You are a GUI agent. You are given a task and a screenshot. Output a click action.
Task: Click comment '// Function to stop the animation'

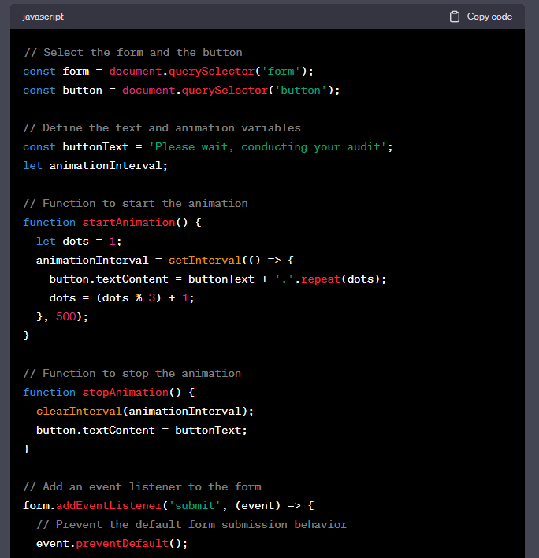click(x=132, y=373)
